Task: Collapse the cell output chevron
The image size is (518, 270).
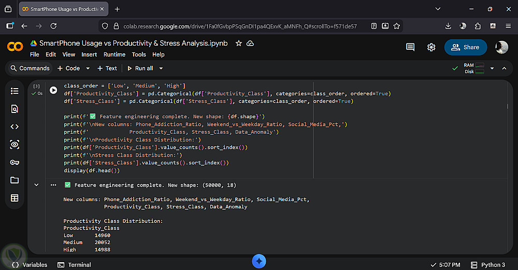Action: coord(36,185)
